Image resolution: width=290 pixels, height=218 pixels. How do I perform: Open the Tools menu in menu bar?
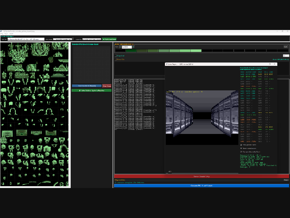coord(6,34)
